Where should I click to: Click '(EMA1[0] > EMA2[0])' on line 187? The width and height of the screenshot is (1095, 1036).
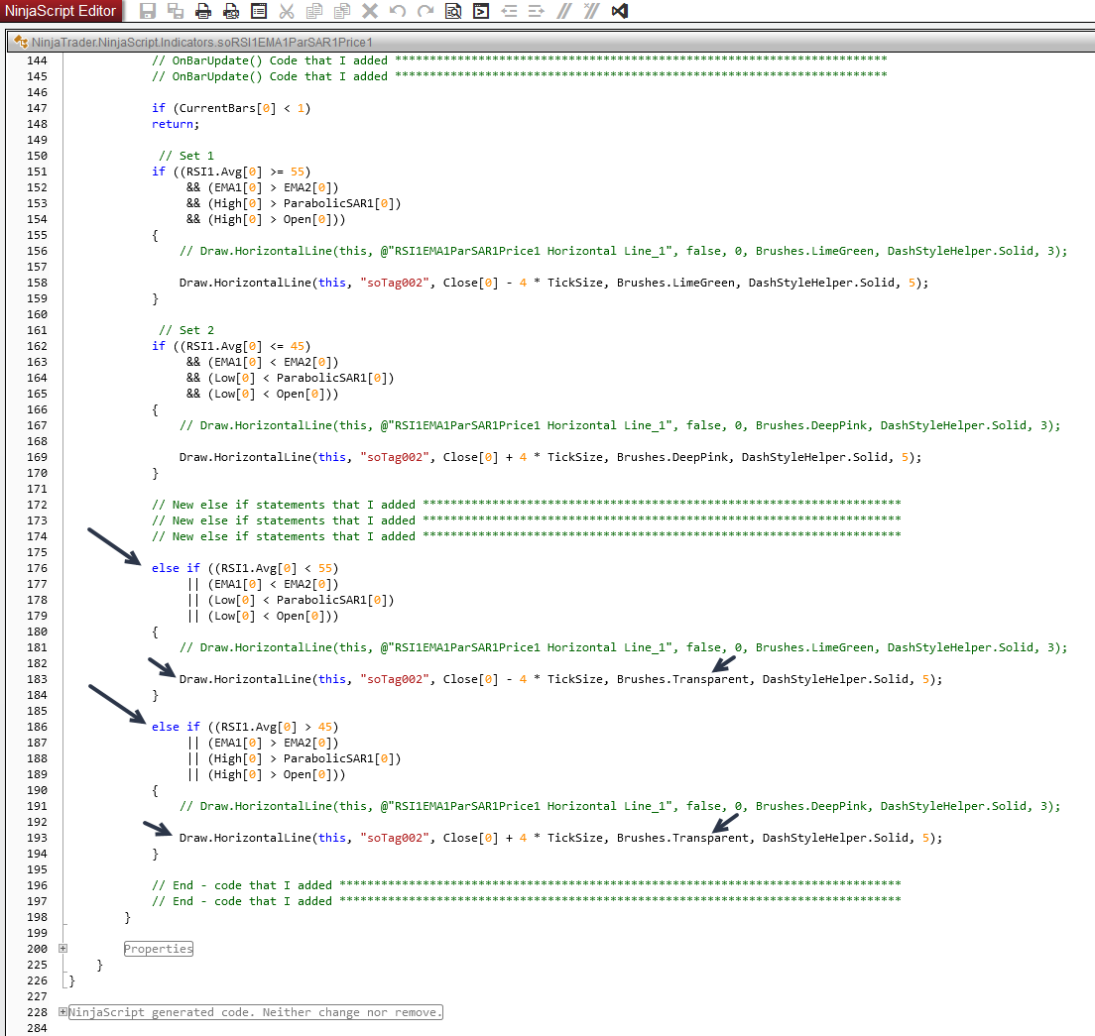pyautogui.click(x=273, y=743)
